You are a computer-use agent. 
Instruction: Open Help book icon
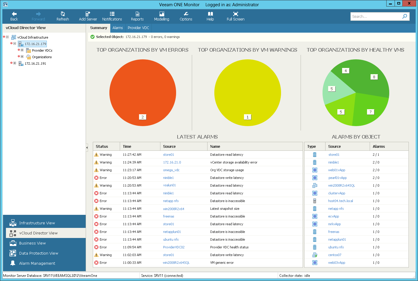point(210,14)
